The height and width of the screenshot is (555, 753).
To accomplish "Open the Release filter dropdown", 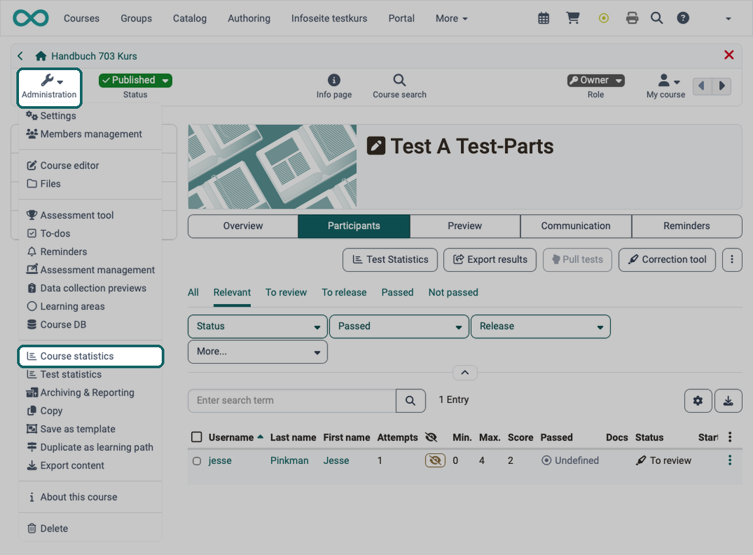I will (541, 326).
